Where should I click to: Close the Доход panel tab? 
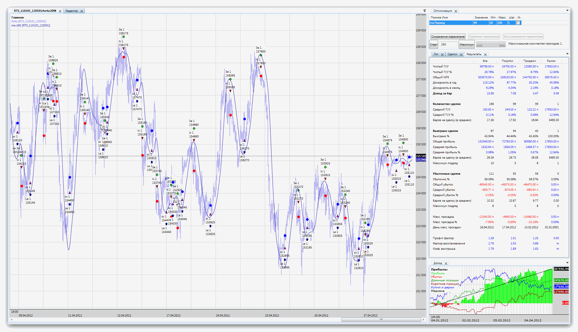pyautogui.click(x=446, y=263)
